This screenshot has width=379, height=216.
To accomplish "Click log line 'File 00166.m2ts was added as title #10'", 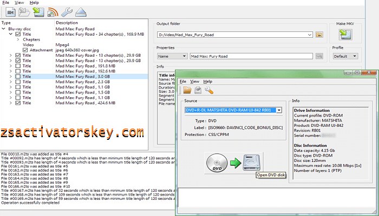I will point(36,187).
